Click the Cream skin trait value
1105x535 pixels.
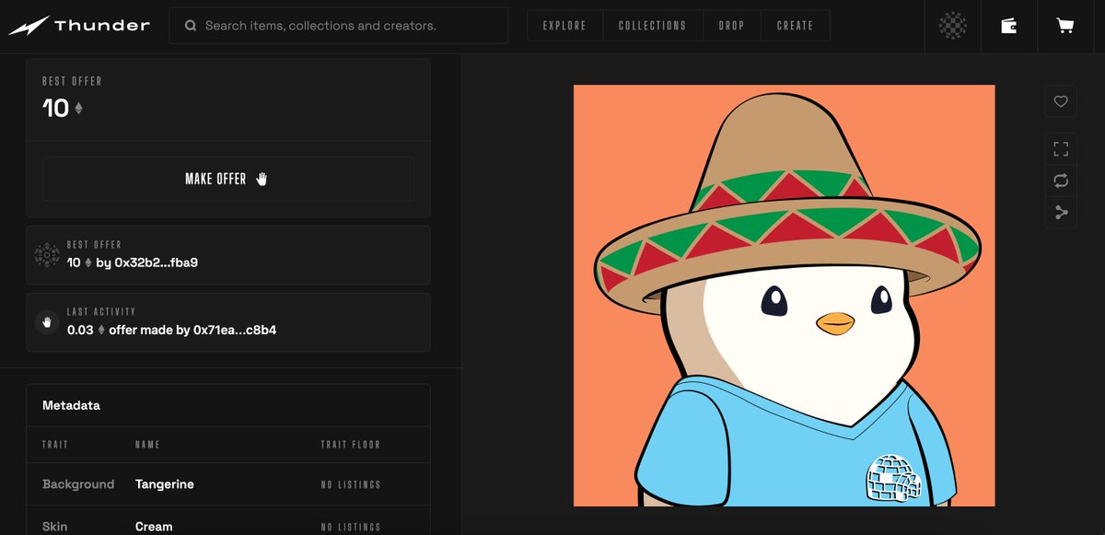click(154, 527)
